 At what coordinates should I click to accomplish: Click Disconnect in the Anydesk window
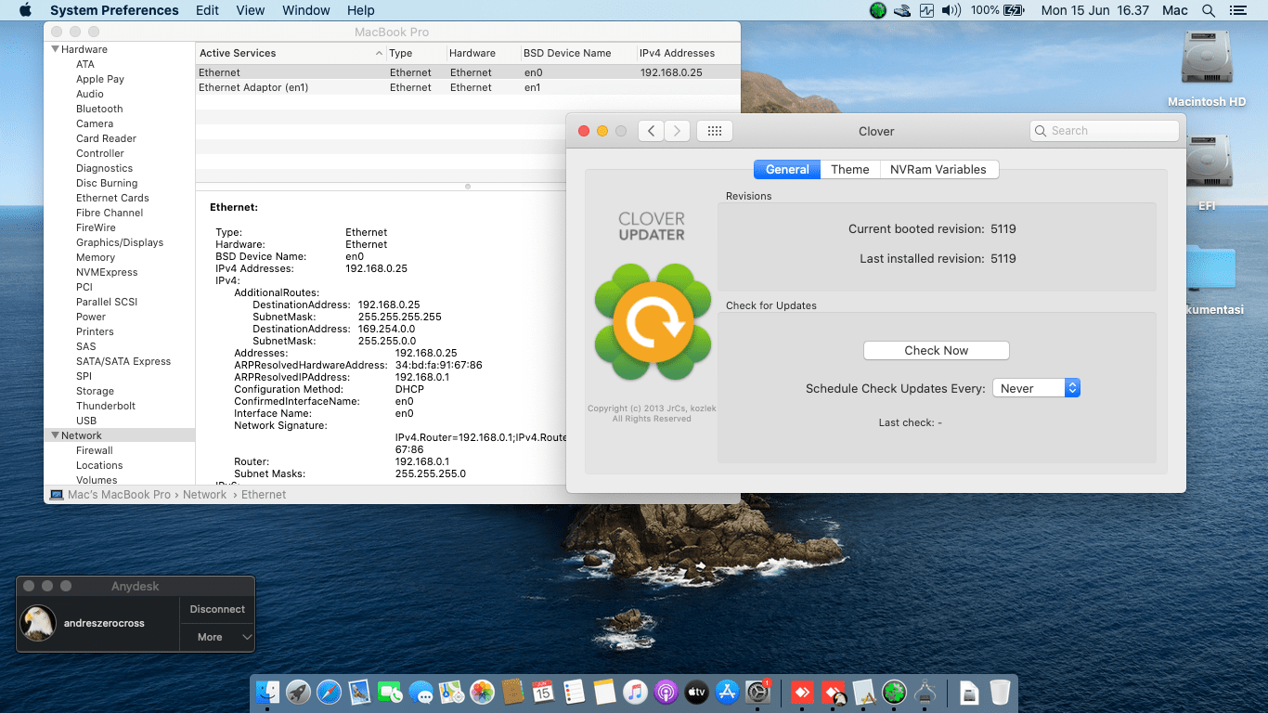click(x=217, y=609)
